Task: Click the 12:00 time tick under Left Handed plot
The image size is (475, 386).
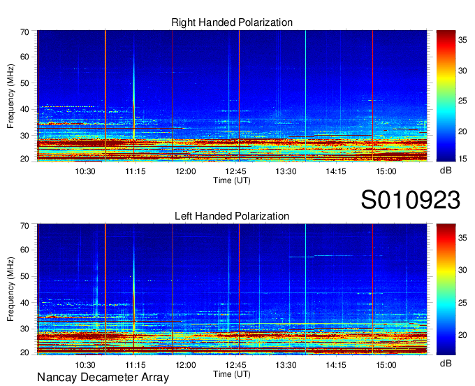Action: (186, 365)
